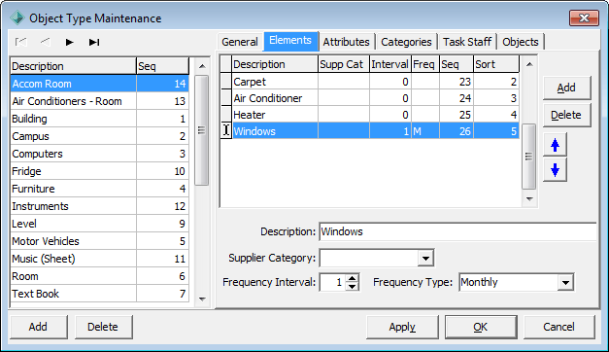Click the Sort column header
This screenshot has height=352, width=609.
pyautogui.click(x=496, y=64)
